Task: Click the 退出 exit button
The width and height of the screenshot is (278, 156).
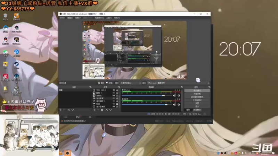Action: click(197, 106)
